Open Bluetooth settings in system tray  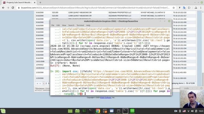pos(180,111)
